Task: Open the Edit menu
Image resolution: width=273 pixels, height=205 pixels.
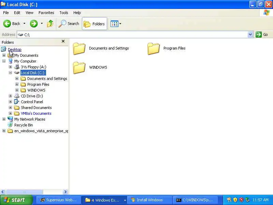Action: 17,13
